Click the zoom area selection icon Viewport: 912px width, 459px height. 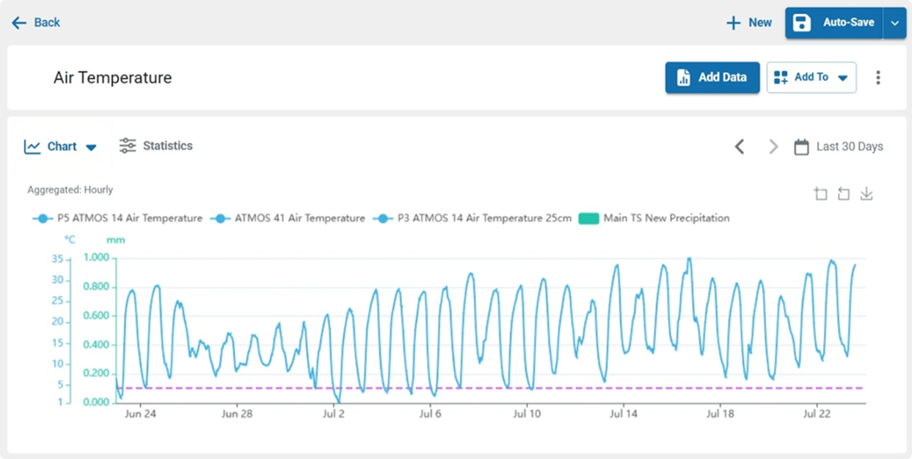820,194
